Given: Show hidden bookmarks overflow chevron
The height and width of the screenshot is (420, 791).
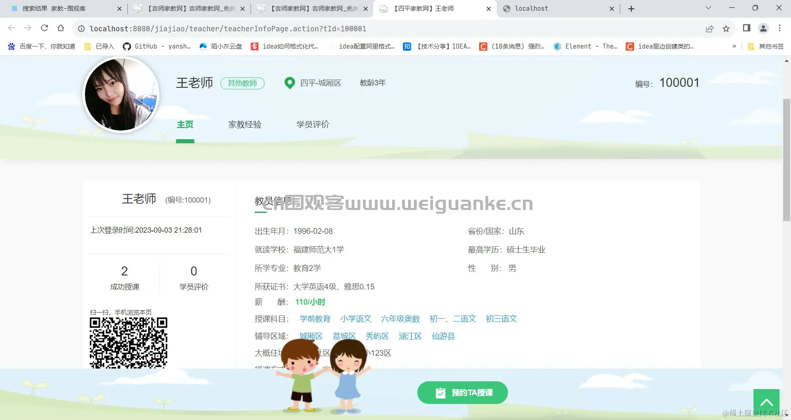Looking at the screenshot, I should (734, 47).
